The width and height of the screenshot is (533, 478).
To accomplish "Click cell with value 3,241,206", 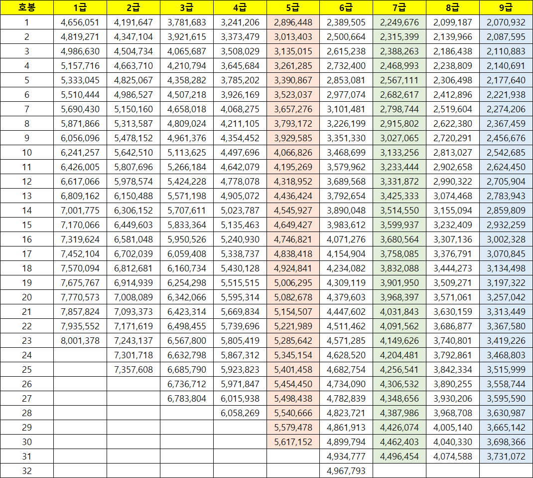I will pos(240,22).
